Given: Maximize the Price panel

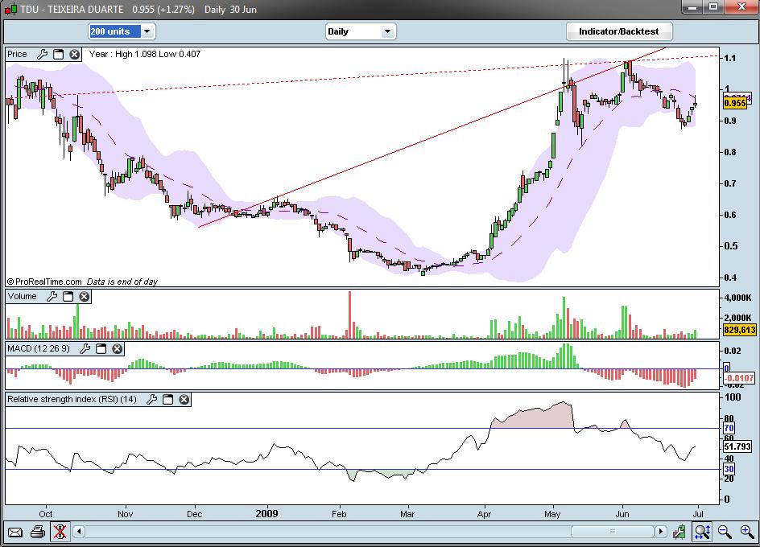Looking at the screenshot, I should click(58, 54).
